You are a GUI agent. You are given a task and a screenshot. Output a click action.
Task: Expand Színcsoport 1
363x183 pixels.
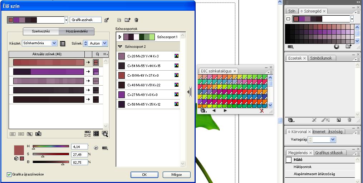click(x=120, y=37)
